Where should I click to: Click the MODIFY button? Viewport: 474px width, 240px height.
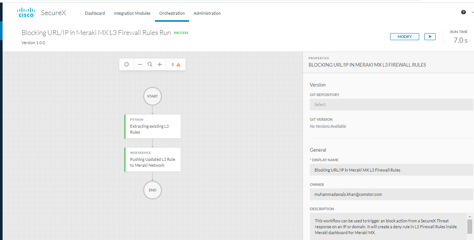click(404, 37)
